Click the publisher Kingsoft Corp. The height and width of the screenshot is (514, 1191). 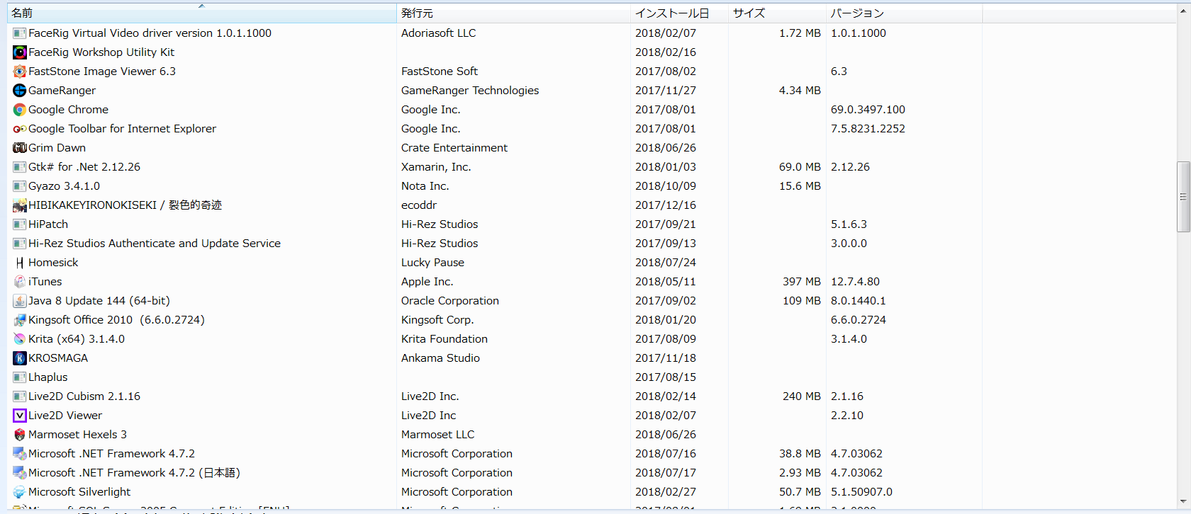click(x=437, y=320)
